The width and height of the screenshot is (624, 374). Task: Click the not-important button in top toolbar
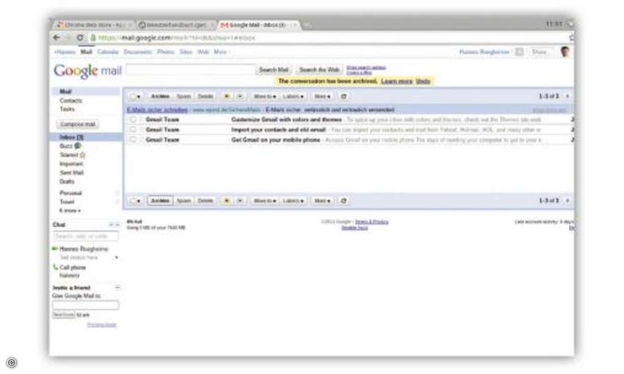[239, 96]
